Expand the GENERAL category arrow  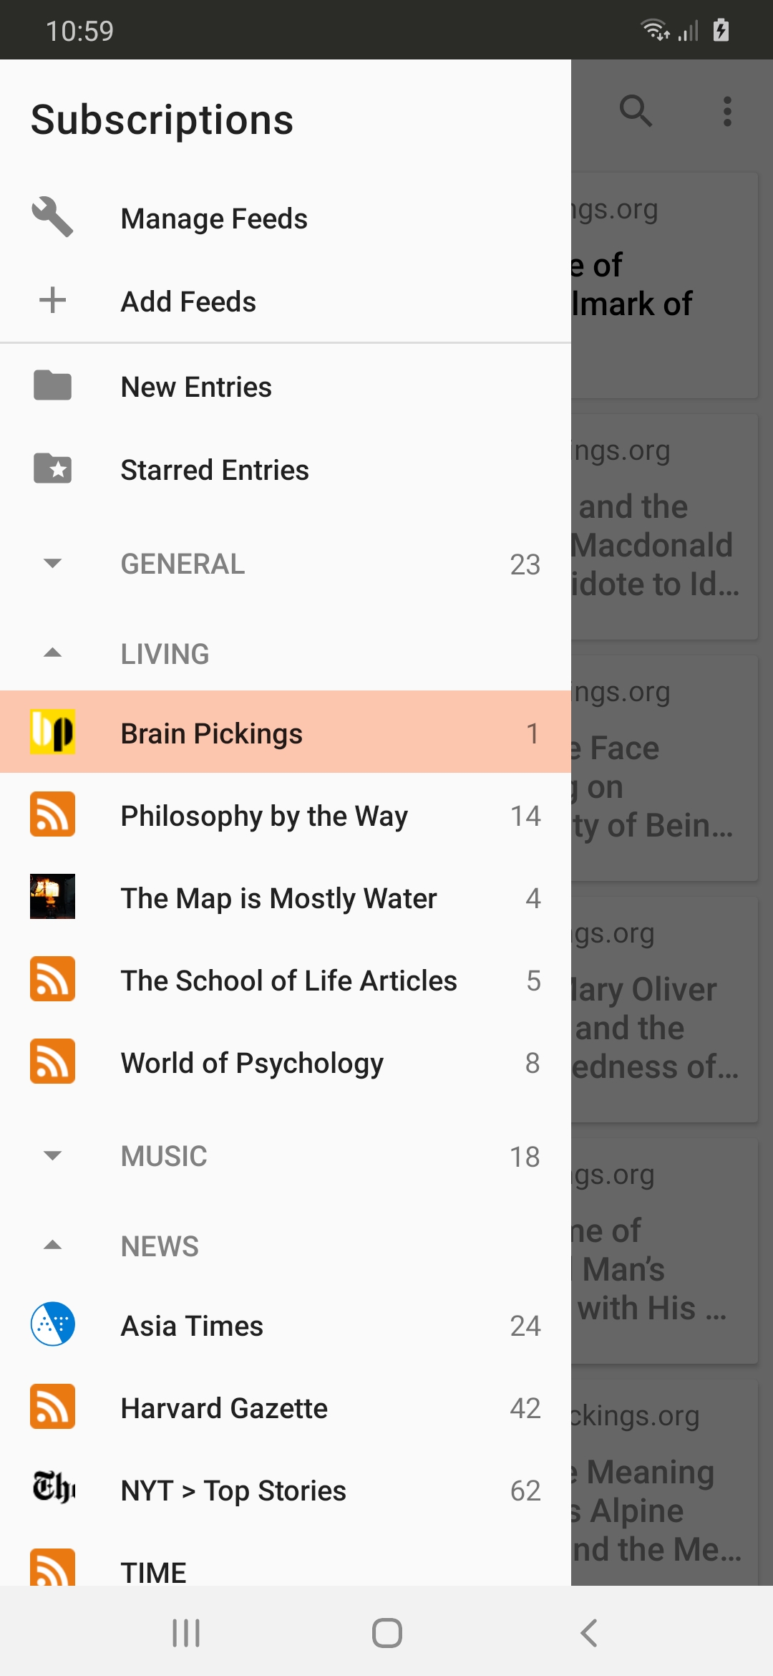tap(52, 563)
